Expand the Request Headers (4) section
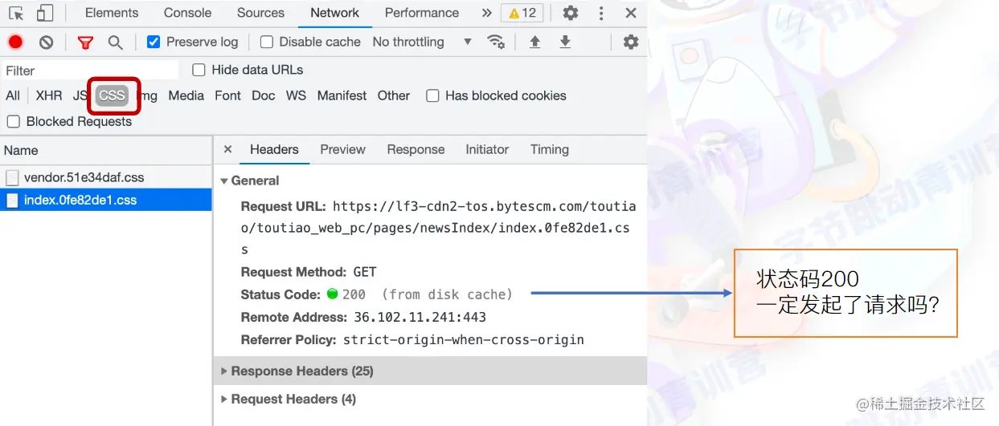Image resolution: width=999 pixels, height=426 pixels. click(293, 399)
